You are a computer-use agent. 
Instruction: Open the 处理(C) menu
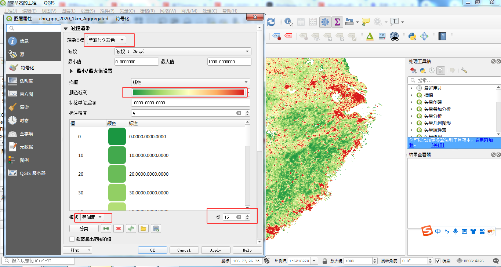click(210, 11)
